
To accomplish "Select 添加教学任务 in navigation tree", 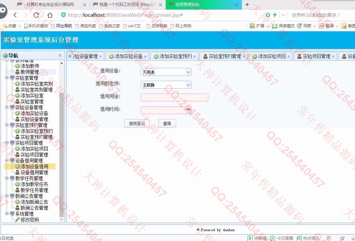I will pos(34,184).
